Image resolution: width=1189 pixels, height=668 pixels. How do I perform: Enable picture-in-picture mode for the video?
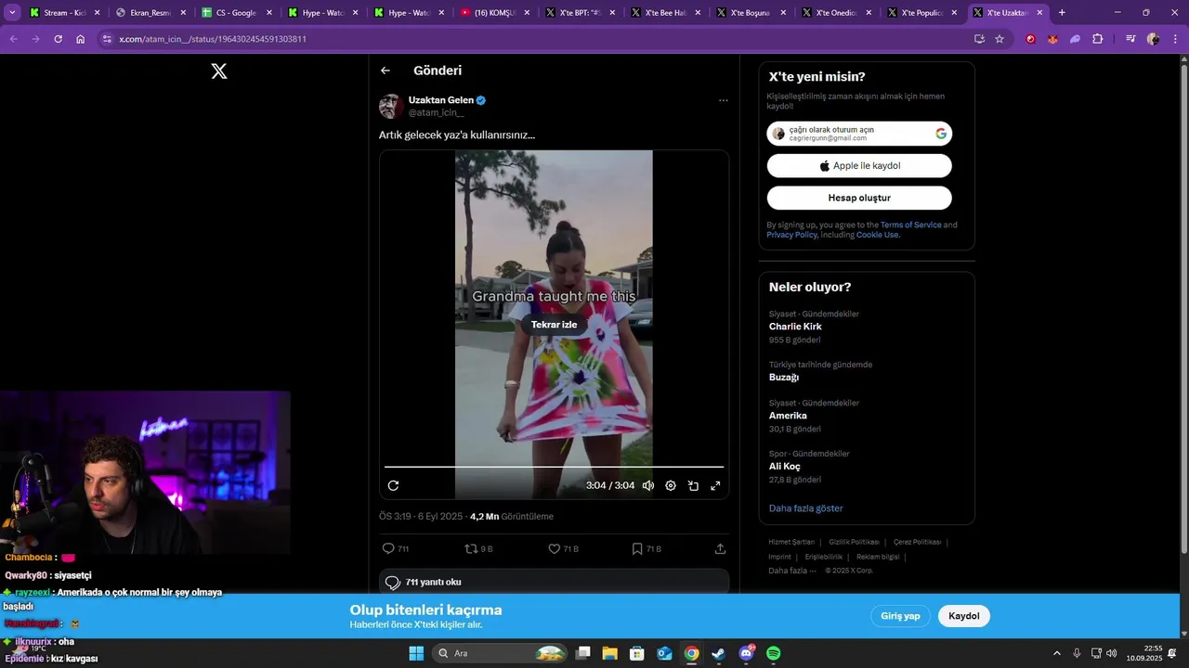click(x=693, y=485)
